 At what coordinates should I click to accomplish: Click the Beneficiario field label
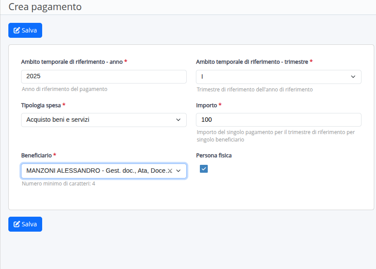(36, 156)
